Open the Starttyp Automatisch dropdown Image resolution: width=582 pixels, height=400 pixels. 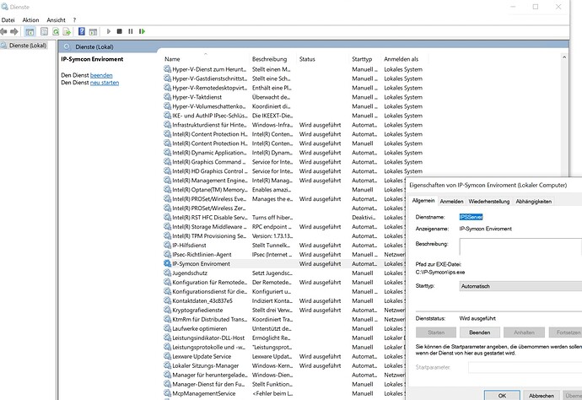pos(520,286)
